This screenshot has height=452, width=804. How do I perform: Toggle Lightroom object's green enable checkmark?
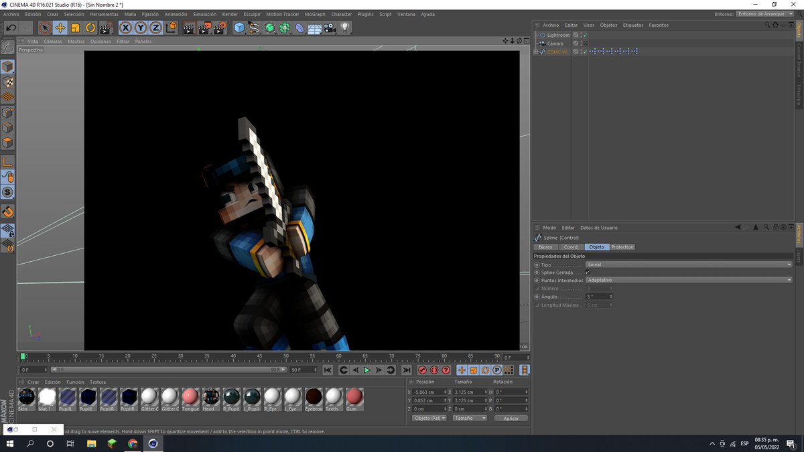click(x=585, y=35)
